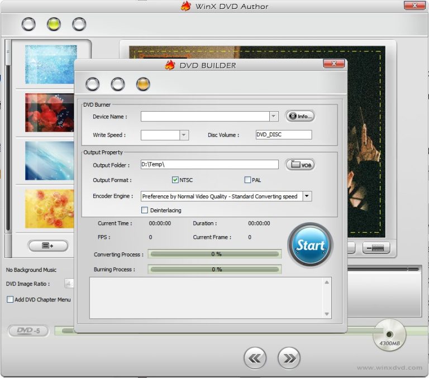
Task: Enable Deinterlacing checkbox
Action: point(145,210)
